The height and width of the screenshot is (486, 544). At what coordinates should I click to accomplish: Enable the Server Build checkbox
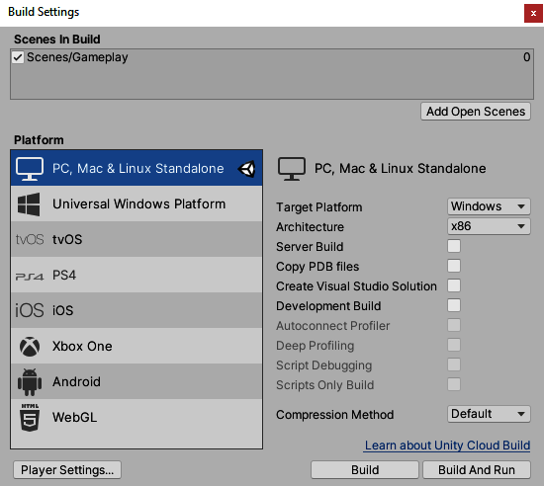454,246
